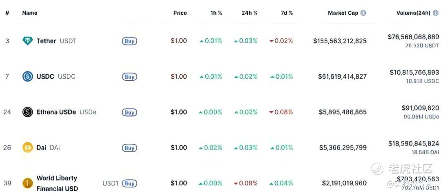Sort by the 7d % column header
The height and width of the screenshot is (194, 441).
286,13
